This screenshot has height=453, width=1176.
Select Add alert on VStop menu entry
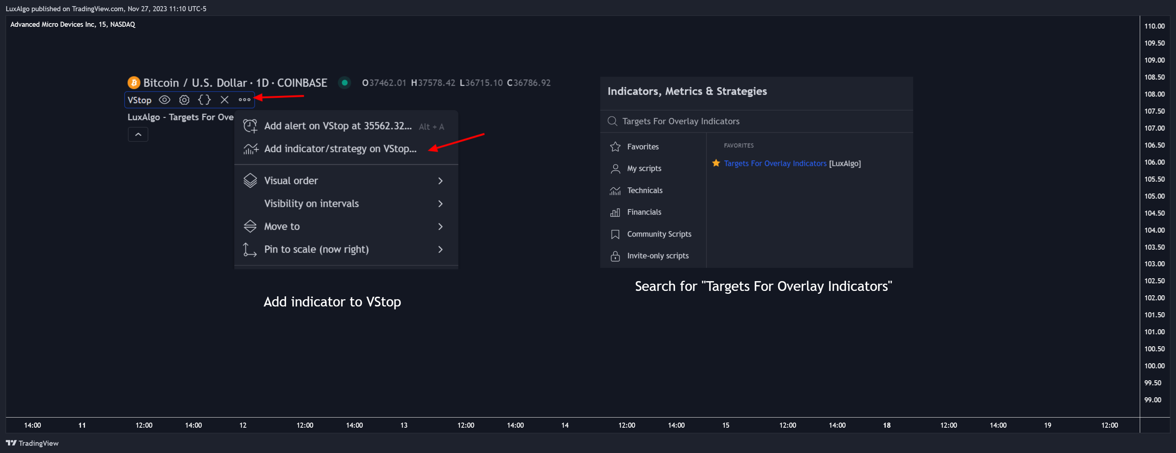tap(338, 126)
